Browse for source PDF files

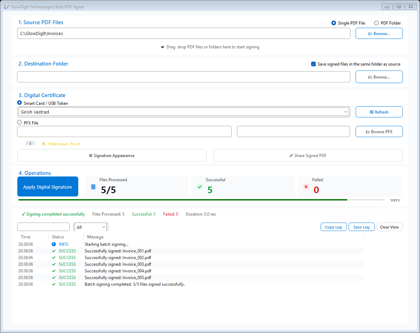pyautogui.click(x=379, y=34)
